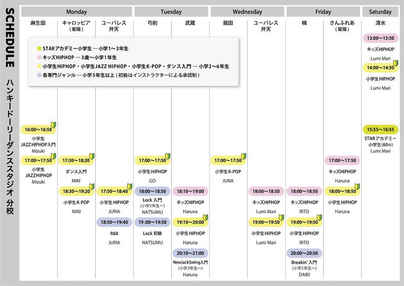
Task: Click 'キッズHIPHOP … 3歳〜小学1年生' legend text
Action: click(80, 57)
